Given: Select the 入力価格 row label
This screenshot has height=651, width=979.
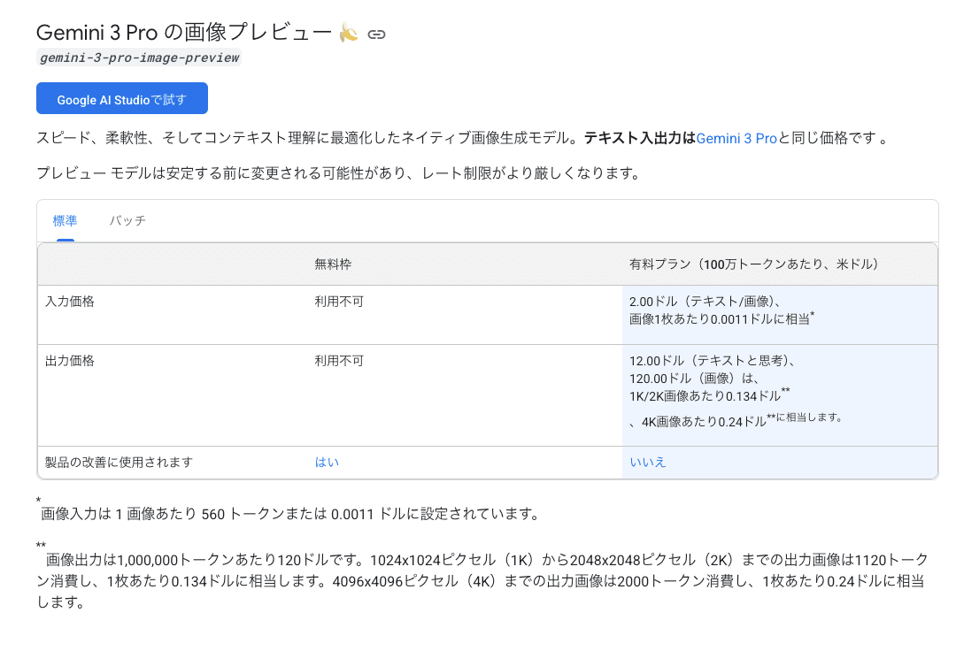Looking at the screenshot, I should pos(72,301).
